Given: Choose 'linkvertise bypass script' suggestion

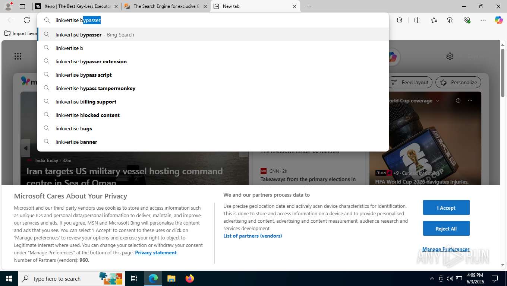Looking at the screenshot, I should (x=213, y=75).
